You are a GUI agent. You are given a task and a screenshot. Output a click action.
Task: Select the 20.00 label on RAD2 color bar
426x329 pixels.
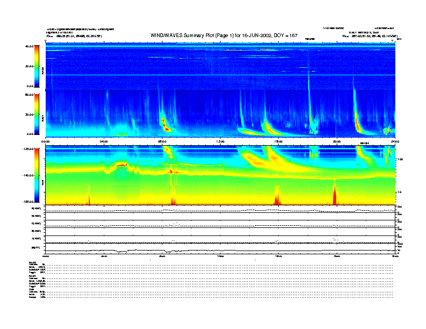point(29,66)
